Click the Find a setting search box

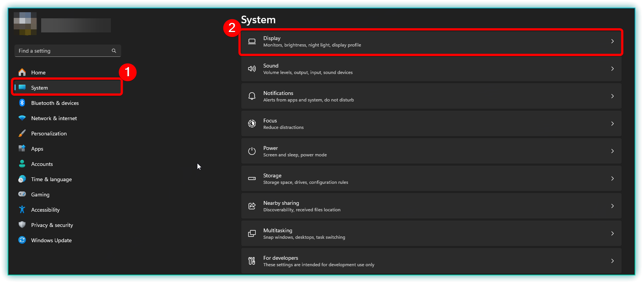(x=63, y=51)
